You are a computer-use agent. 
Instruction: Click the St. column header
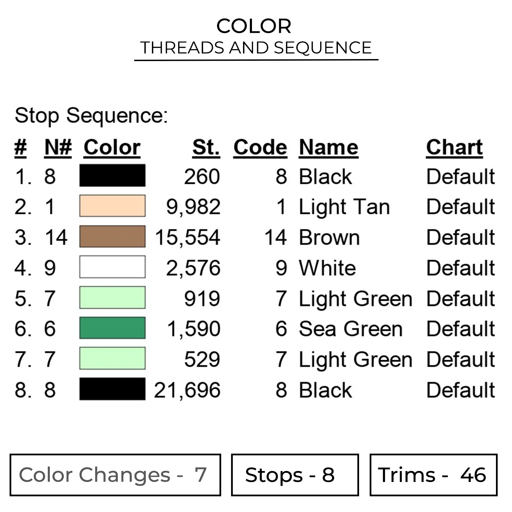click(206, 147)
